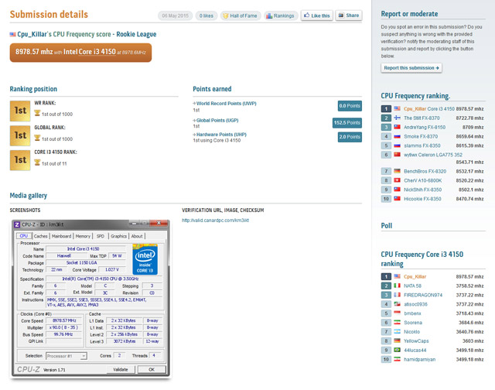Open World Record Points (UWP) link

click(227, 103)
